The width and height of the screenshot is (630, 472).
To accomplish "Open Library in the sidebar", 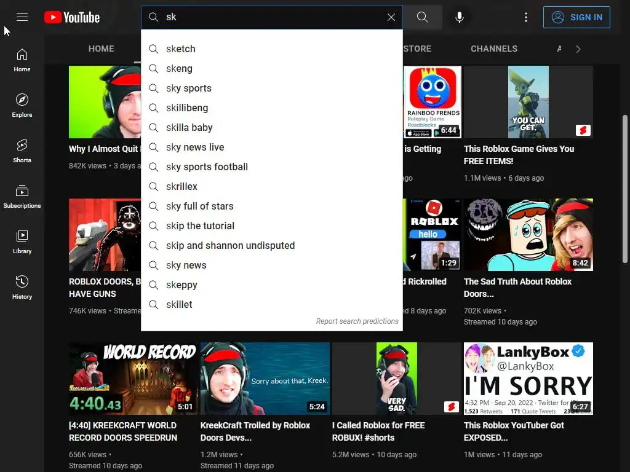I will click(x=22, y=242).
